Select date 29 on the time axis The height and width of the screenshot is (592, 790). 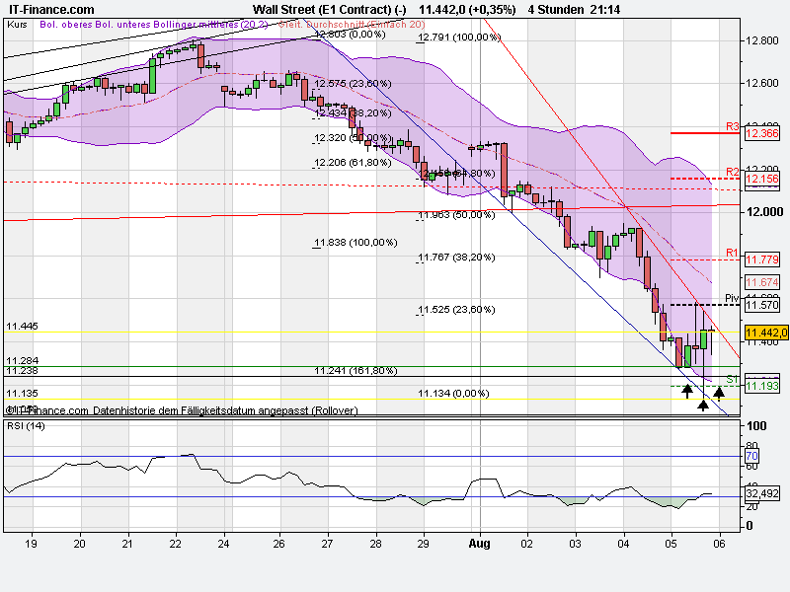[x=423, y=544]
